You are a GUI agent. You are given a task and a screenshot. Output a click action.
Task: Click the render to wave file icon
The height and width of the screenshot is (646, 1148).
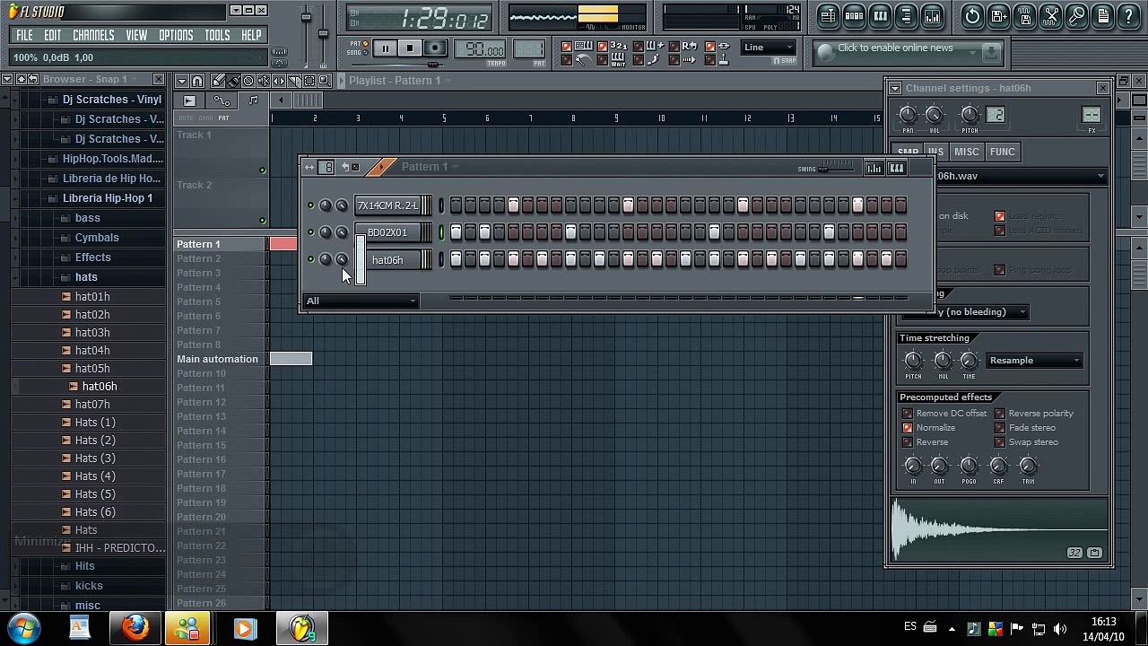click(1024, 15)
